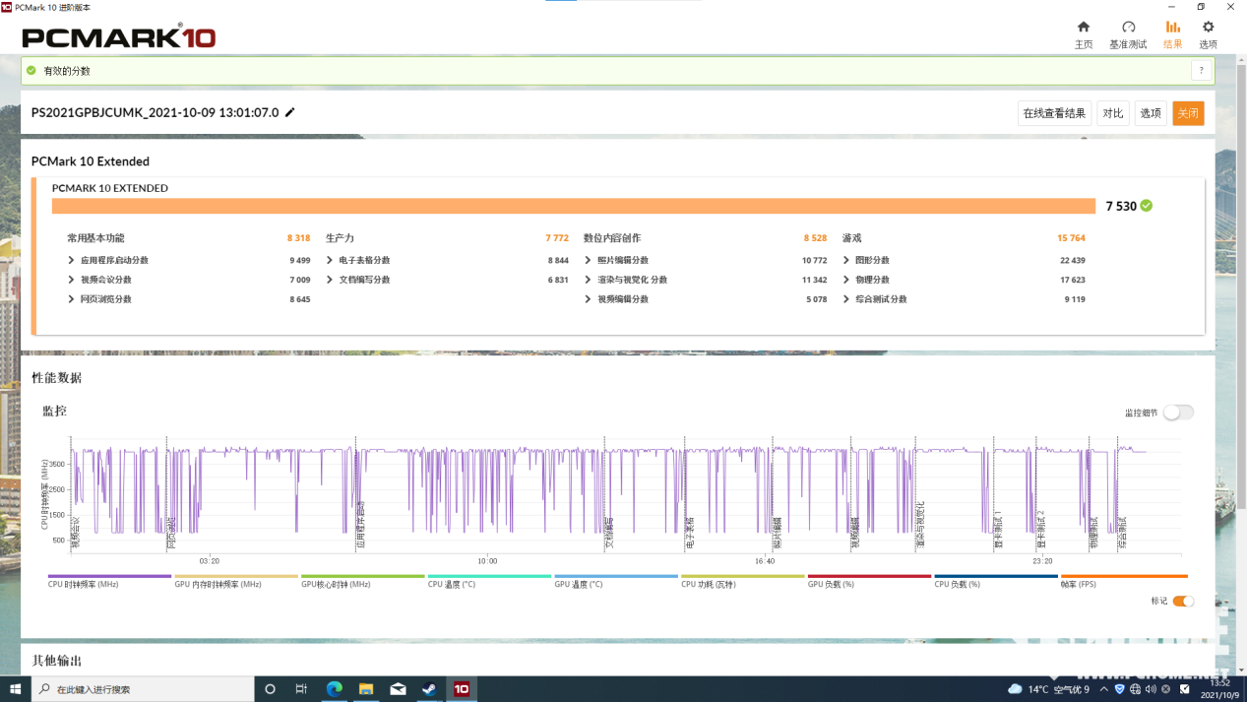Click PCMark 10 taskbar icon
This screenshot has height=702, width=1247.
tap(461, 689)
